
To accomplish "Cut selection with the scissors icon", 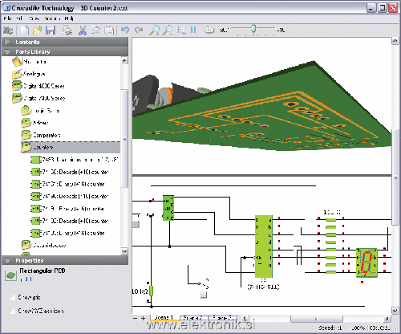I will tap(83, 31).
